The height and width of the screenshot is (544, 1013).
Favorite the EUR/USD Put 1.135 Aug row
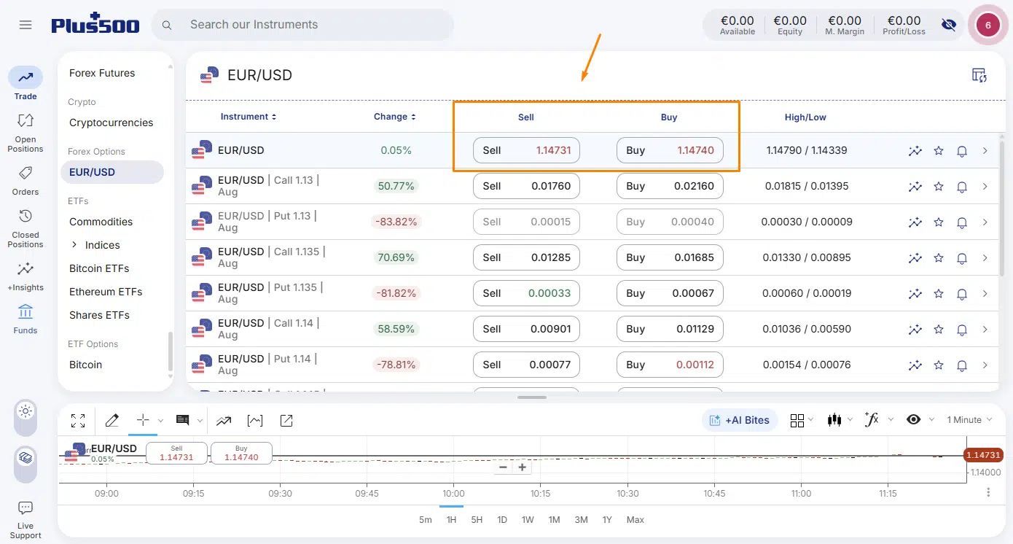[x=939, y=294]
